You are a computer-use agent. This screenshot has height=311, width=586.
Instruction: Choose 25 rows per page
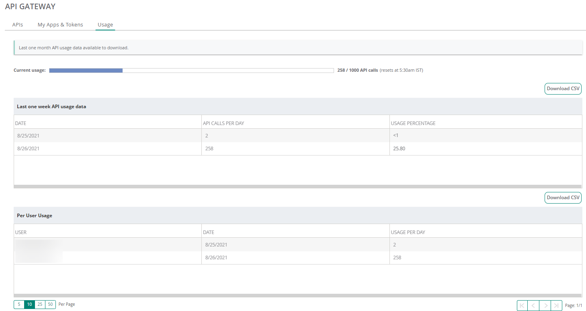40,304
